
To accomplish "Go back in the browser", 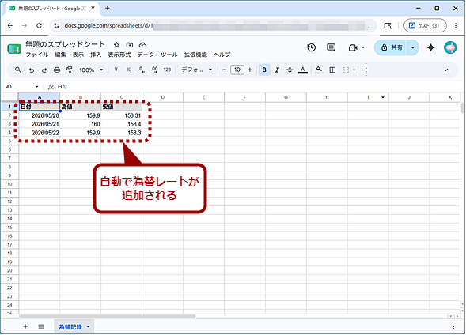I will click(x=10, y=26).
